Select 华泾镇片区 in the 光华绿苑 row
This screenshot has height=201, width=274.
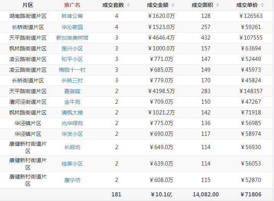click(28, 123)
